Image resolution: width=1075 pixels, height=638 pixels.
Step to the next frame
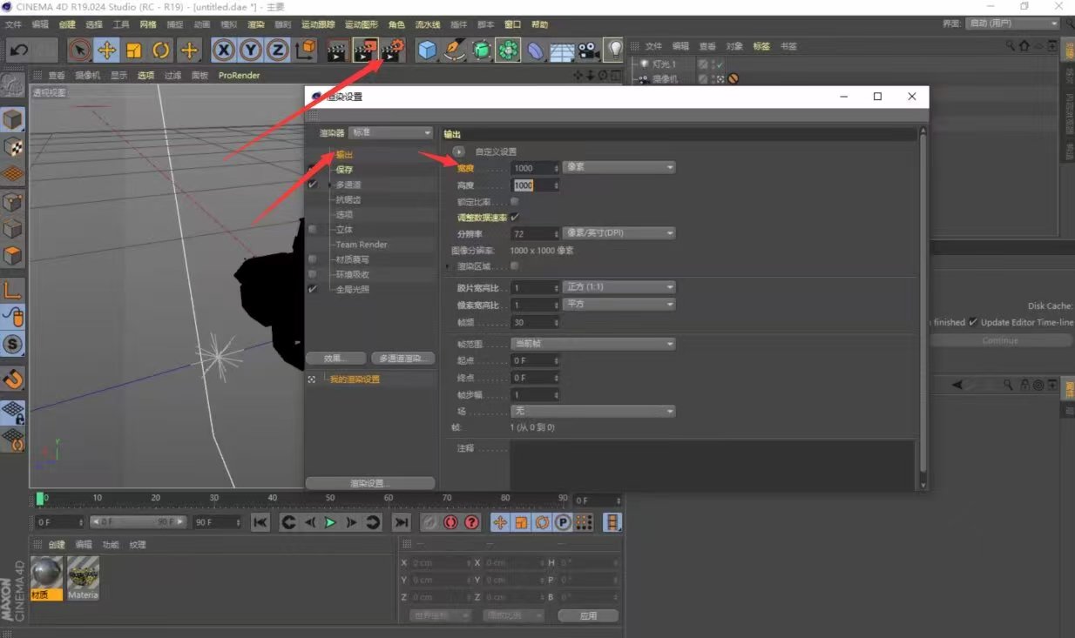tap(351, 522)
